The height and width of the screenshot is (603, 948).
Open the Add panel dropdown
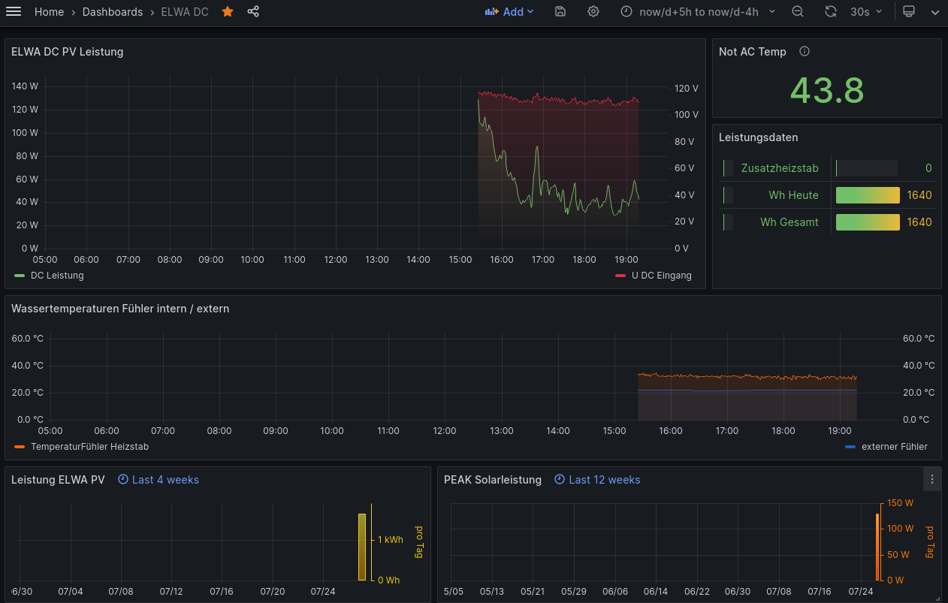(x=510, y=12)
